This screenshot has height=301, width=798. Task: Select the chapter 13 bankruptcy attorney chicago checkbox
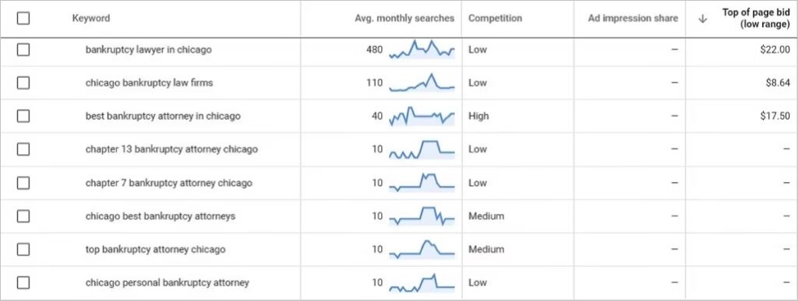point(23,149)
